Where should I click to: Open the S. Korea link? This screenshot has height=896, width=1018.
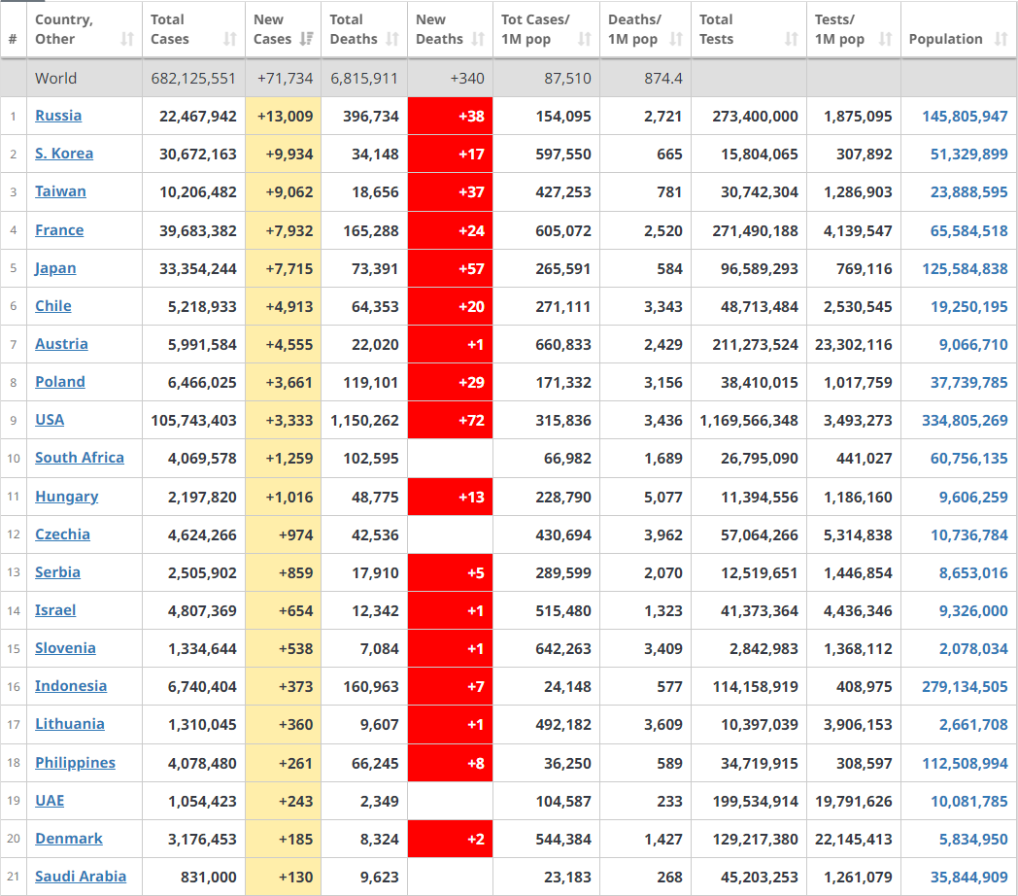[x=64, y=154]
